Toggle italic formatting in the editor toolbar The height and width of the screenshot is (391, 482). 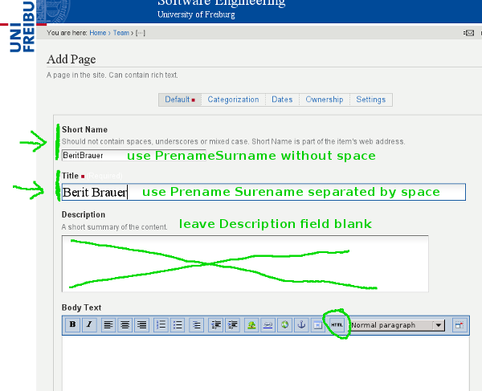point(89,325)
